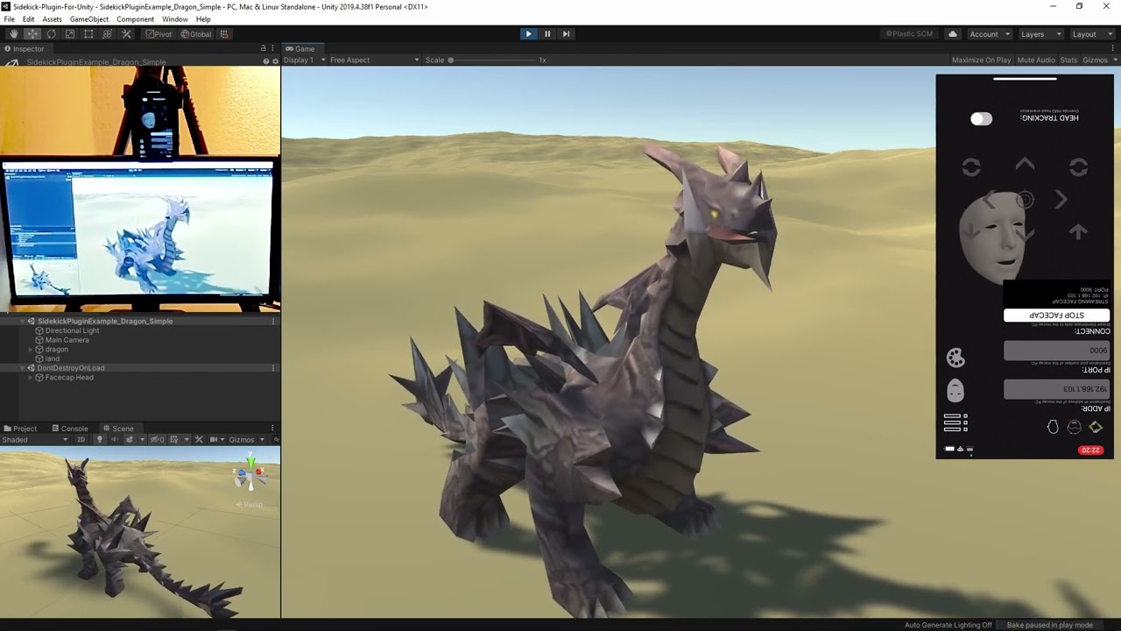Expand the dragon object in Hierarchy
The height and width of the screenshot is (631, 1121).
(x=31, y=350)
